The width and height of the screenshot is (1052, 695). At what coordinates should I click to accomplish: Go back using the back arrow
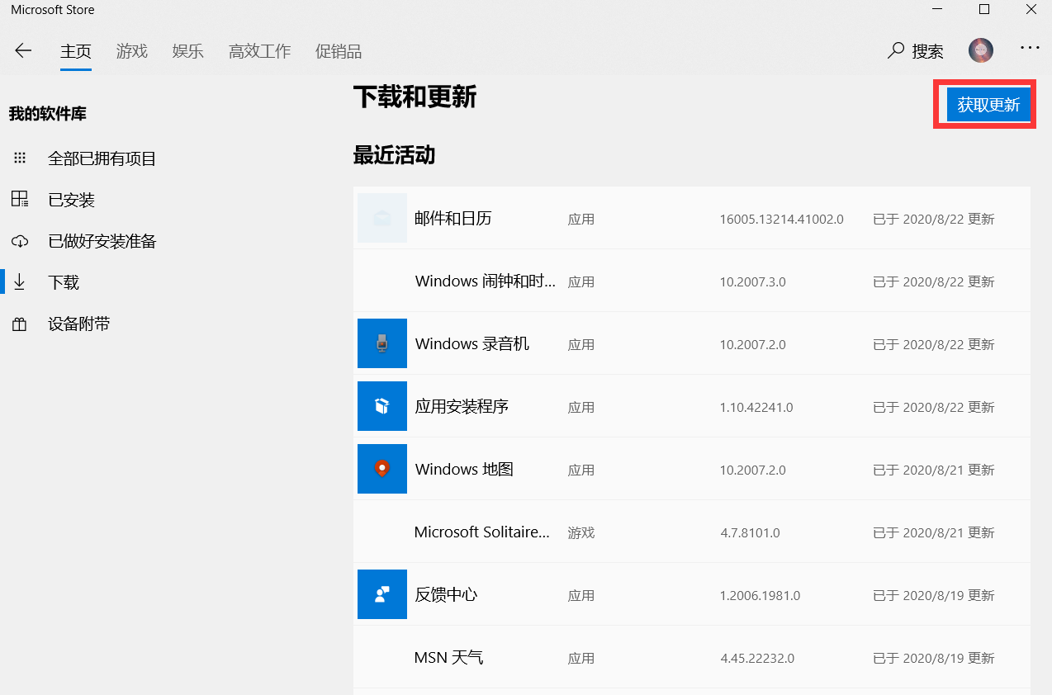click(23, 50)
